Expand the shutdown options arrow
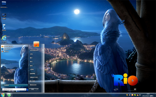The image size is (156, 97). 37,89
